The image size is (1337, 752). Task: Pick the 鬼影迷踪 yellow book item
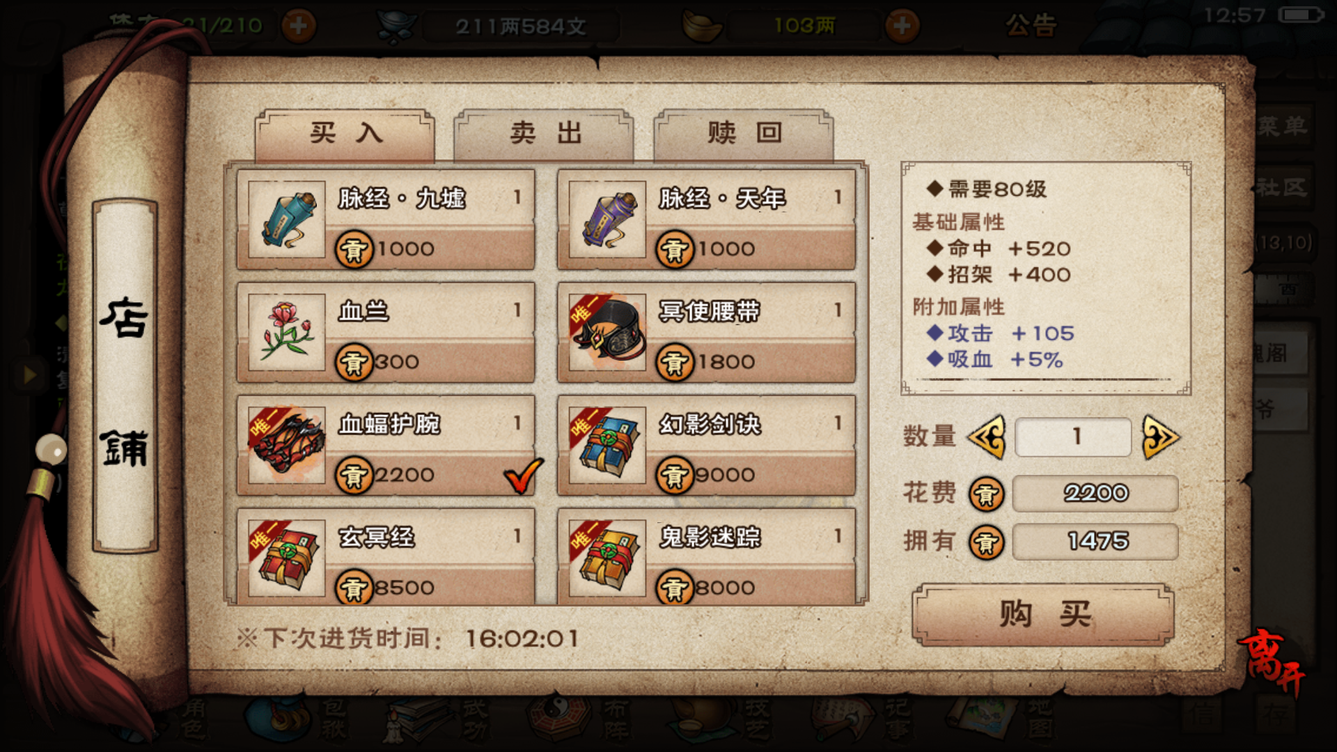pyautogui.click(x=706, y=556)
